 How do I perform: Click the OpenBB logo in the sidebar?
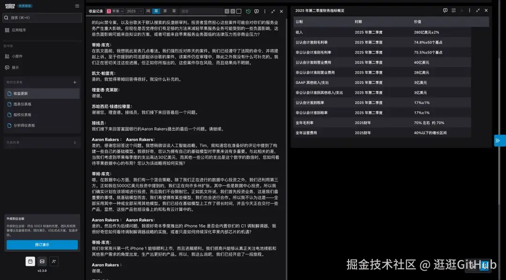10,6
